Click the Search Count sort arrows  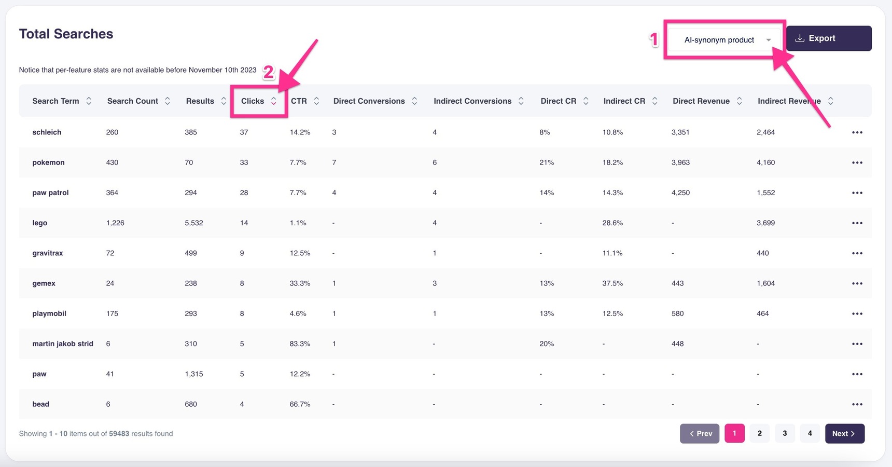[x=168, y=101]
